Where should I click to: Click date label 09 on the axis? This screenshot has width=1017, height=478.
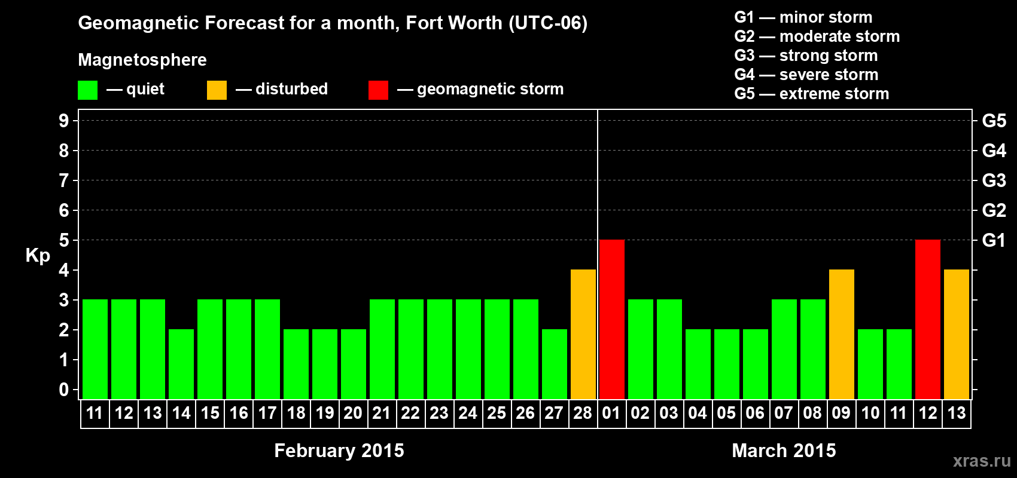[842, 413]
